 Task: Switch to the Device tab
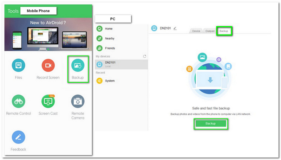(196, 31)
